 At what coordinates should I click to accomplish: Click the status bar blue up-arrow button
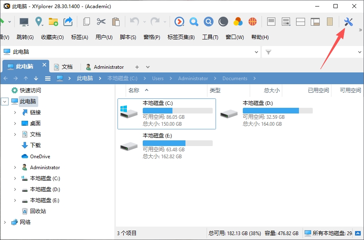pos(358,233)
